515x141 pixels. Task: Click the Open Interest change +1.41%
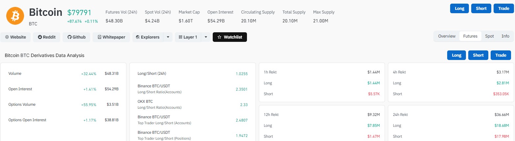tap(90, 89)
